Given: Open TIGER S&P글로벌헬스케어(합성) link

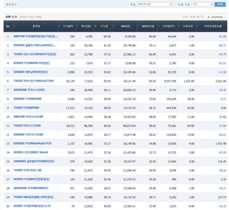Looking at the screenshot, I should [34, 197].
